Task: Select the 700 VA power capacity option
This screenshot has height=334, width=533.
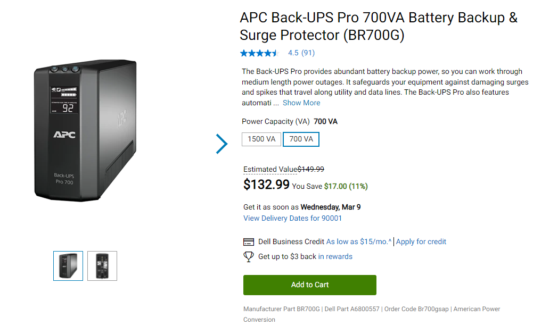Action: pyautogui.click(x=301, y=139)
